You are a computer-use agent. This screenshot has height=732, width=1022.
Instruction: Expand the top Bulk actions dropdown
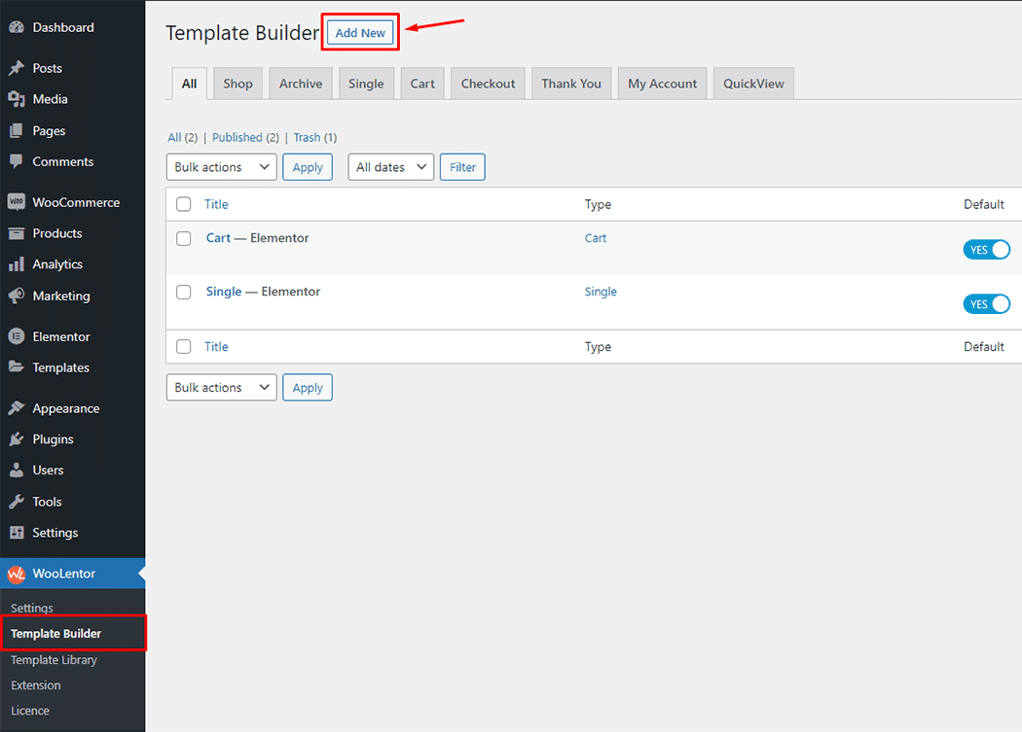point(222,167)
